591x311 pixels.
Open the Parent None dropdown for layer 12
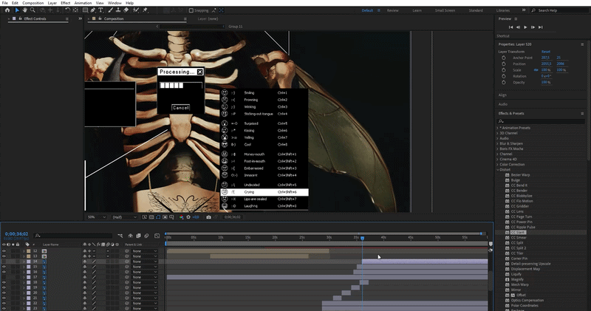144,251
